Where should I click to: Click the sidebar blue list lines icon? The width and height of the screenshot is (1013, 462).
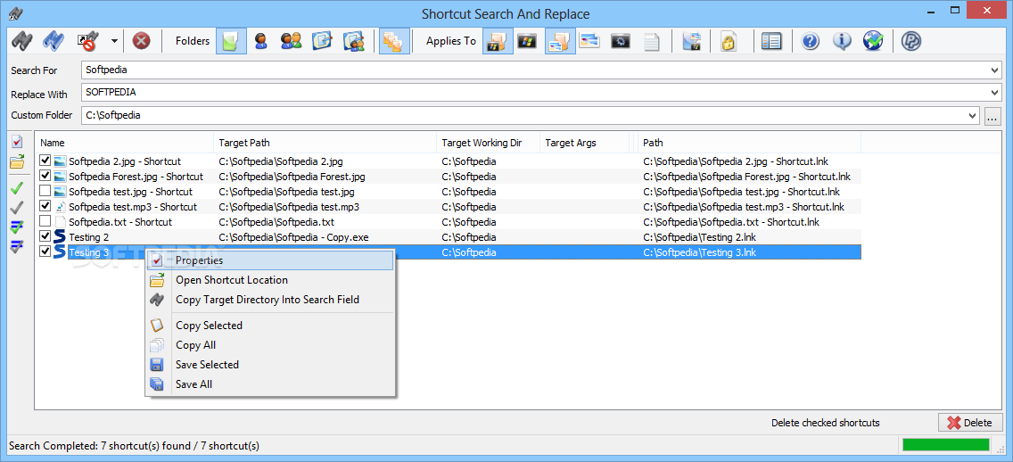coord(18,246)
